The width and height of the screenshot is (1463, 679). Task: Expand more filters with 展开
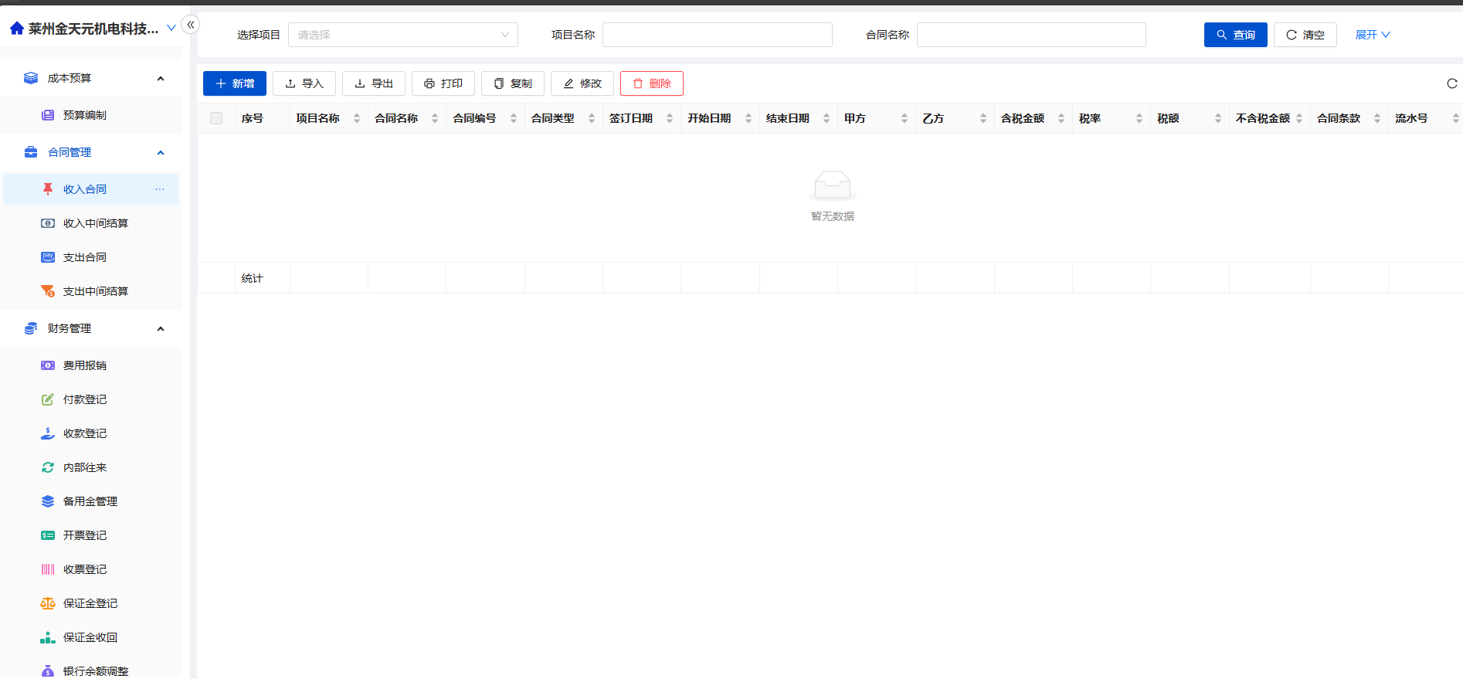coord(1372,35)
